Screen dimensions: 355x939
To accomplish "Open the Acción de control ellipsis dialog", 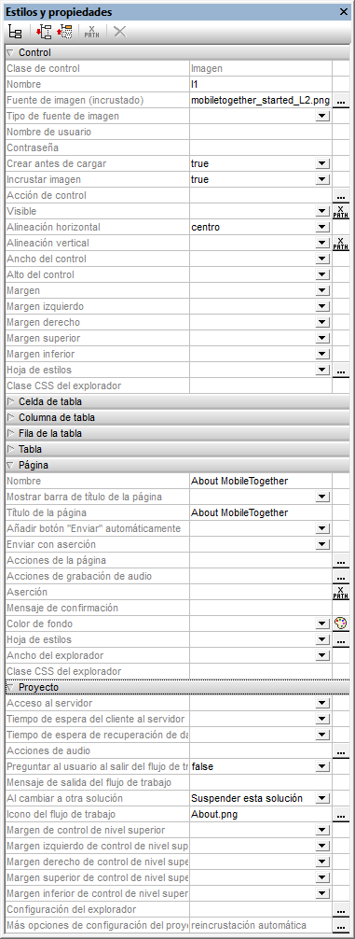I will pyautogui.click(x=341, y=196).
